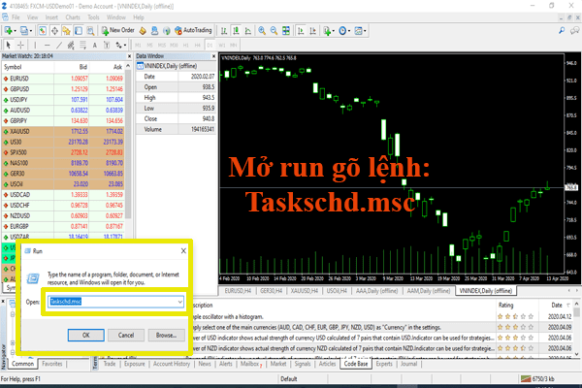Zoom in on the chart

(262, 31)
